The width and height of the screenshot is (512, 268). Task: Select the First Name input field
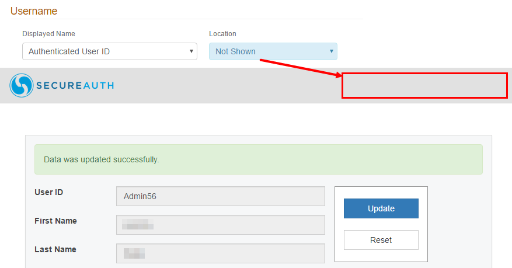coord(220,225)
